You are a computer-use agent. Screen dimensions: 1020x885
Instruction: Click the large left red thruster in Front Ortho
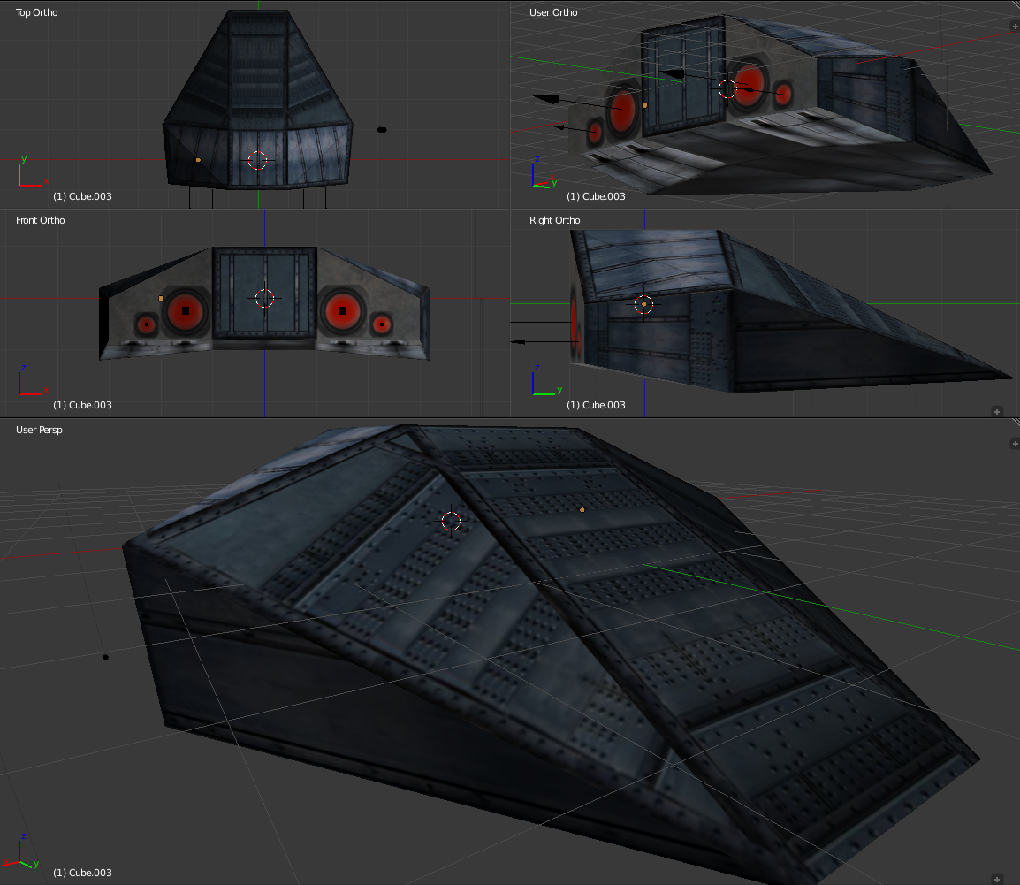coord(186,311)
